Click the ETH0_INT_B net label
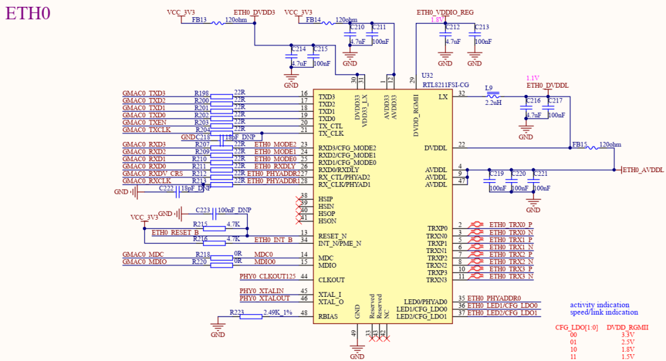 coord(273,240)
